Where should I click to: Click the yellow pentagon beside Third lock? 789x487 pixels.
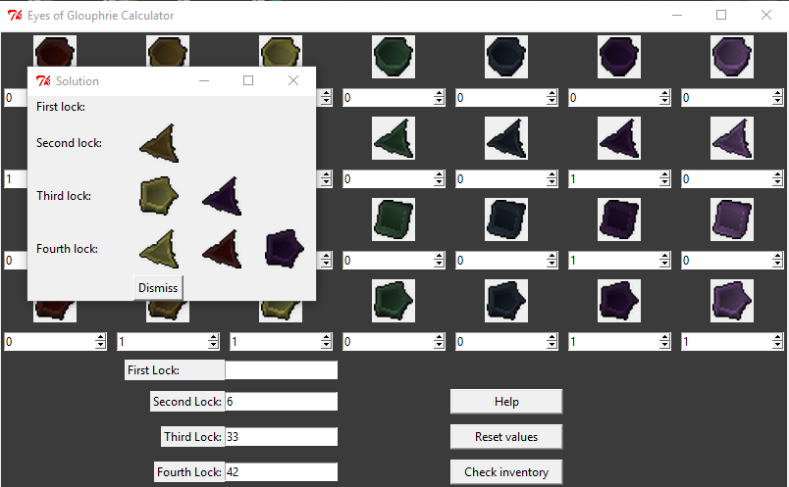point(159,196)
